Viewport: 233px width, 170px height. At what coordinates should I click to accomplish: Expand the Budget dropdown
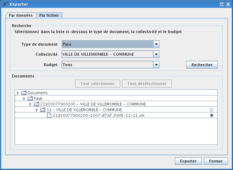156,65
